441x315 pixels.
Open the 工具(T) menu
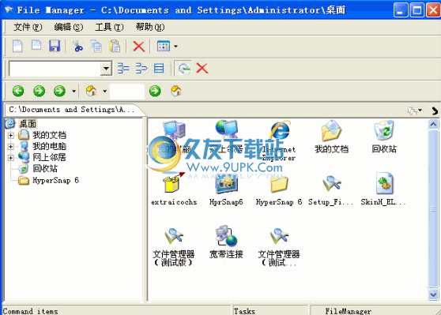pos(109,28)
